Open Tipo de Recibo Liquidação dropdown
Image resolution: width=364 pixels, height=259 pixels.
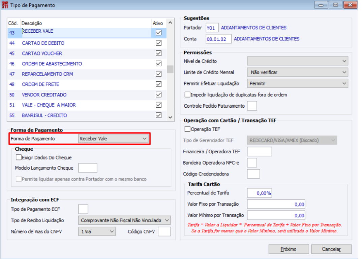tap(124, 220)
